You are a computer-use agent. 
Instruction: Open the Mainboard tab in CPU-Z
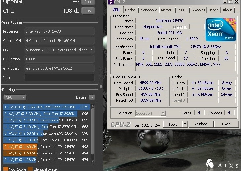149,10
